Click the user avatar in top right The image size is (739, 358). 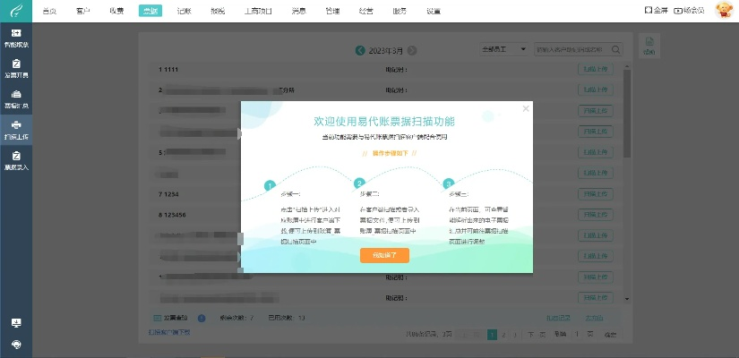coord(723,10)
